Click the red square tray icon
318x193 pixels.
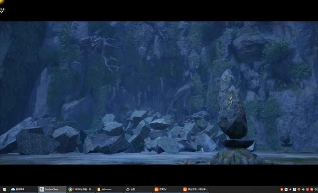(308, 190)
